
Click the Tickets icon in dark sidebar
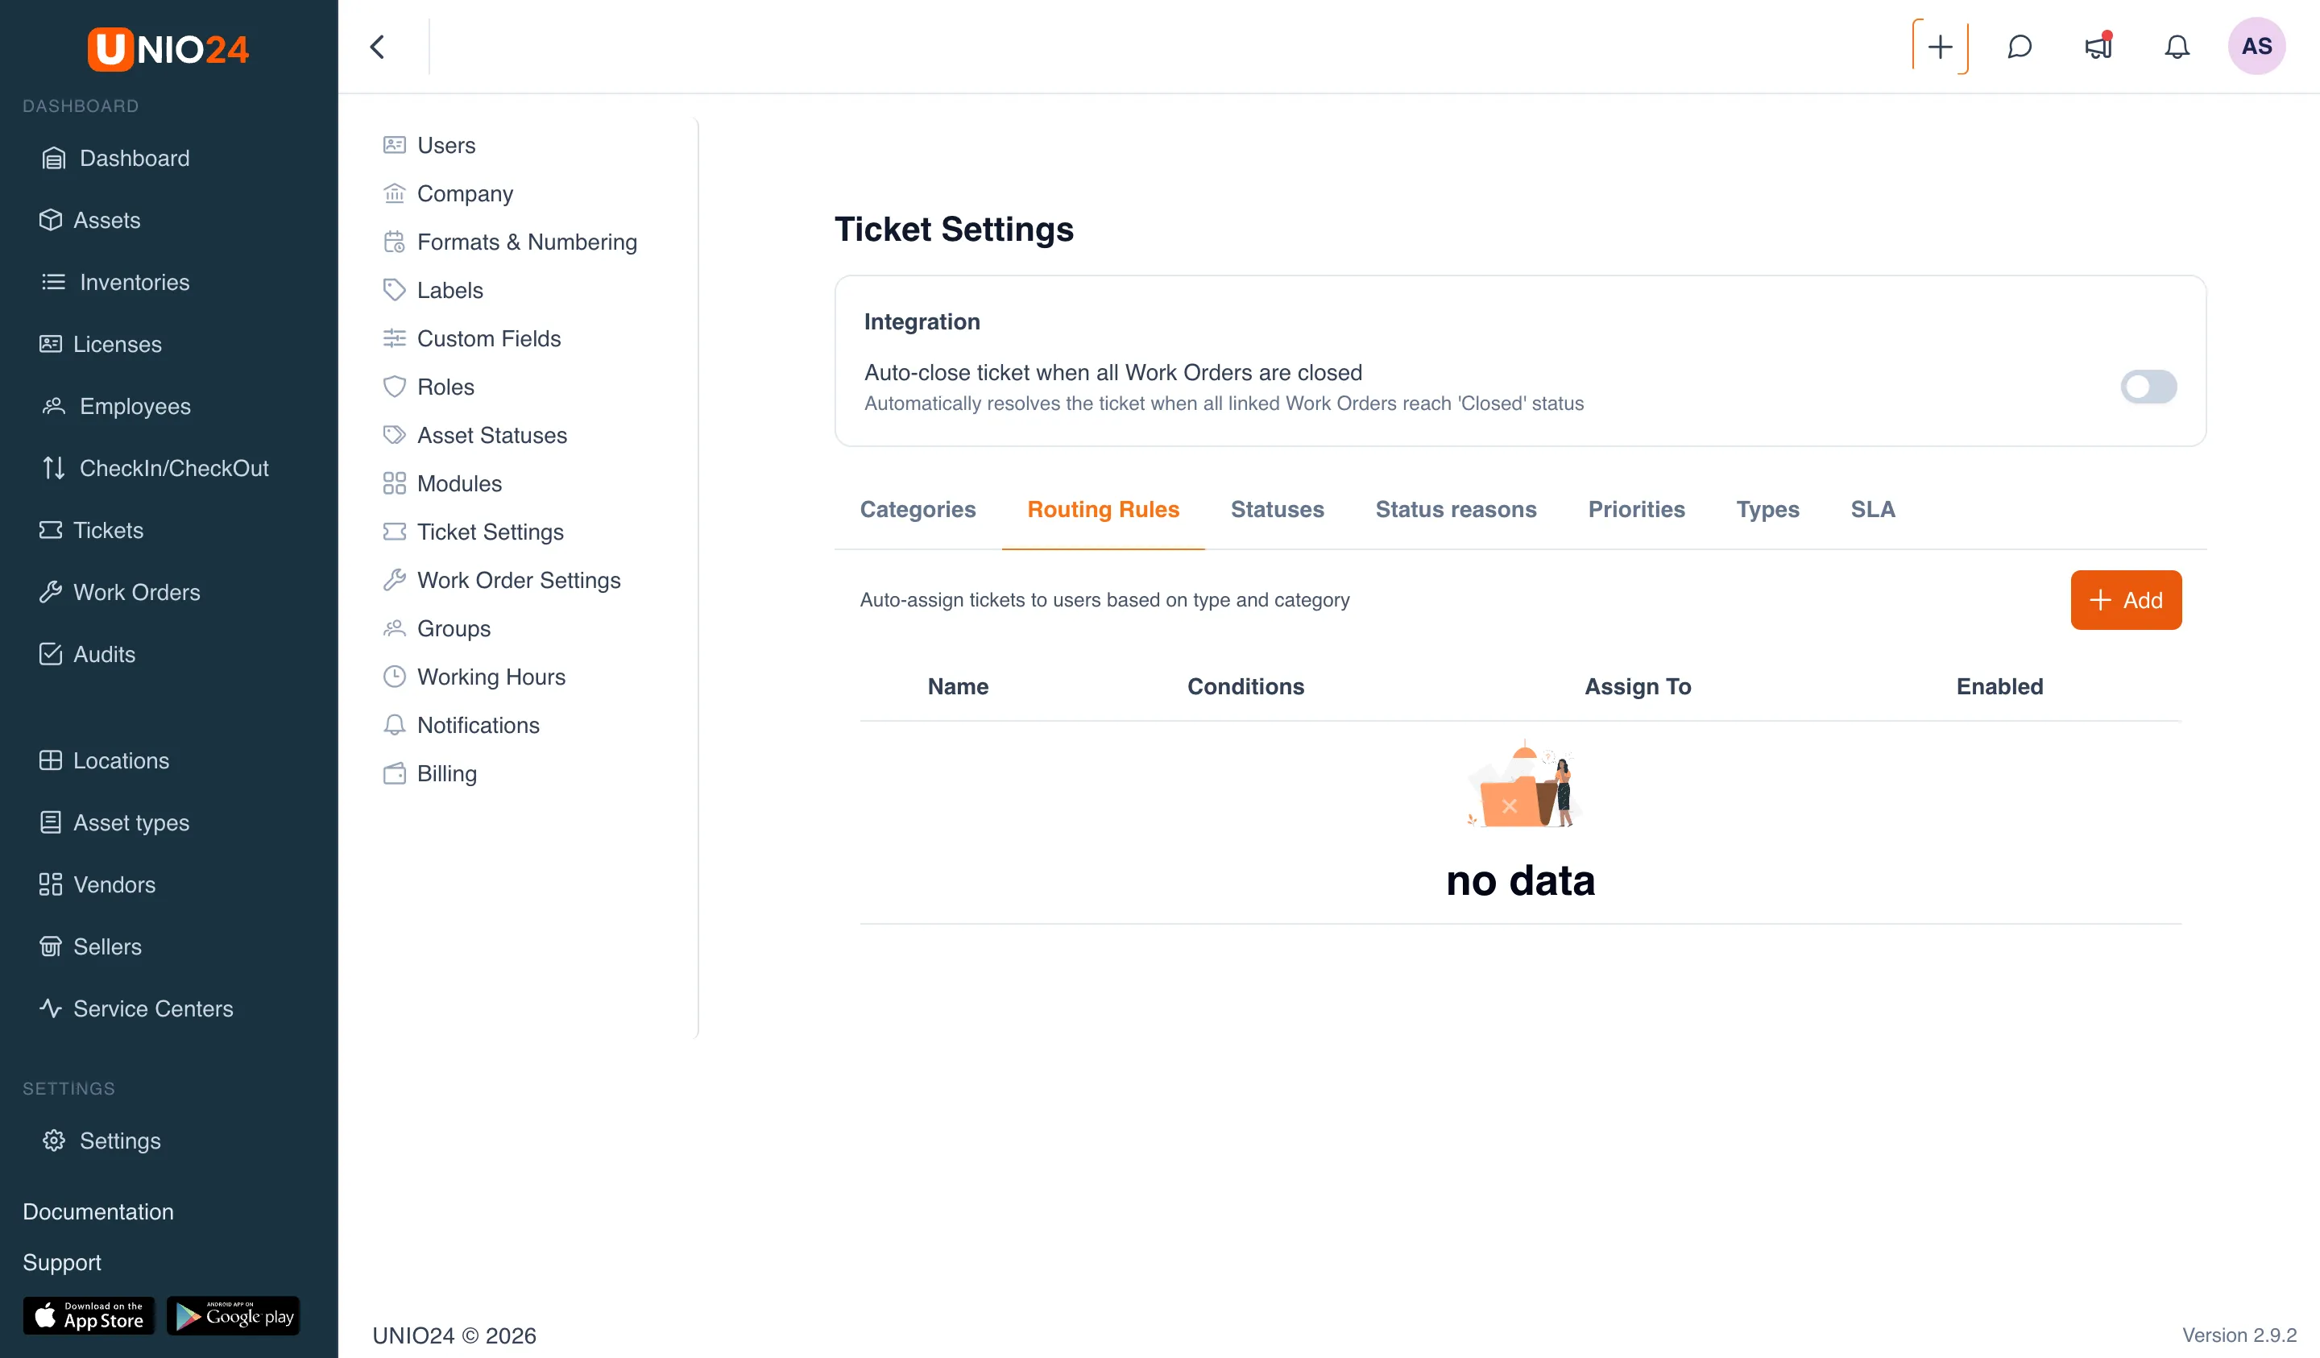[x=51, y=529]
